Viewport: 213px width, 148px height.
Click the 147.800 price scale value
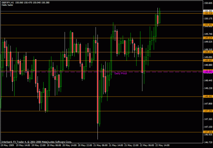pos(208,104)
